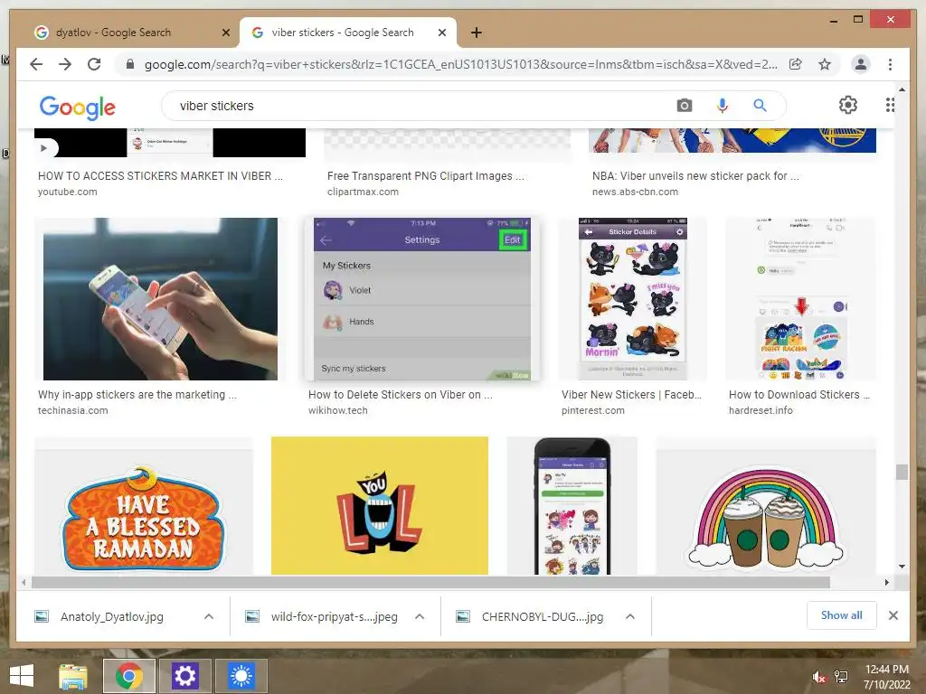The height and width of the screenshot is (694, 926).
Task: Open Google quick settings gear
Action: coord(848,105)
